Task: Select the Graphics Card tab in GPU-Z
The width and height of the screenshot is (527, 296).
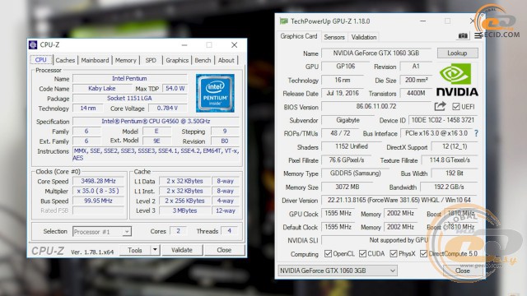Action: 298,36
